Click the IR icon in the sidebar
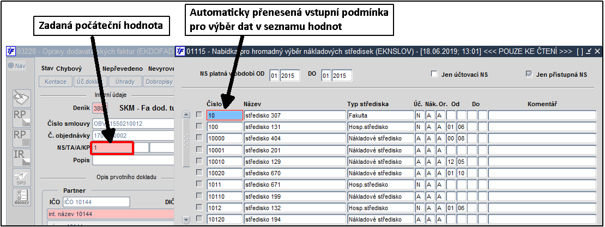This screenshot has height=227, width=605. point(22,158)
